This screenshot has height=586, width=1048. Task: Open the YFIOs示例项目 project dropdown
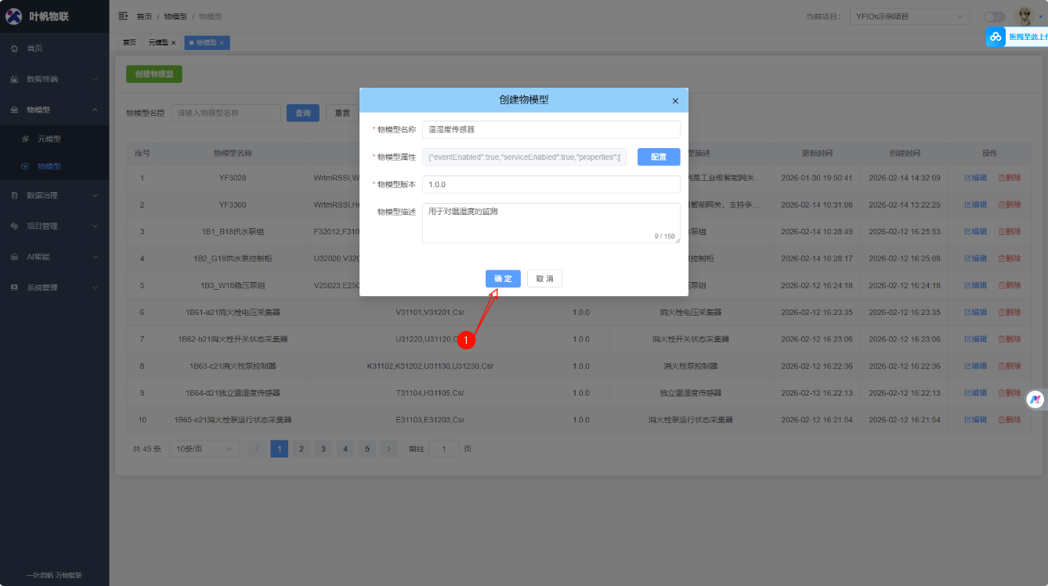(909, 15)
